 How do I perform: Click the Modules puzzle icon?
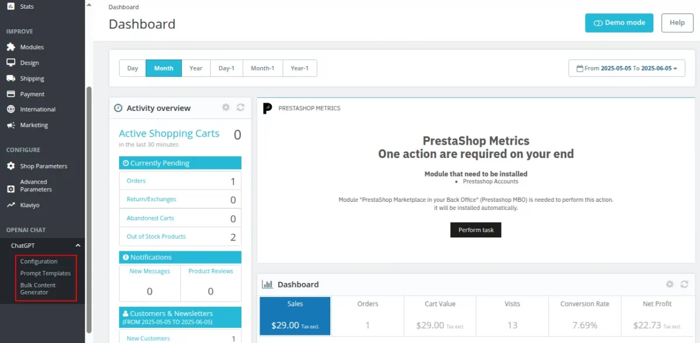[x=10, y=47]
